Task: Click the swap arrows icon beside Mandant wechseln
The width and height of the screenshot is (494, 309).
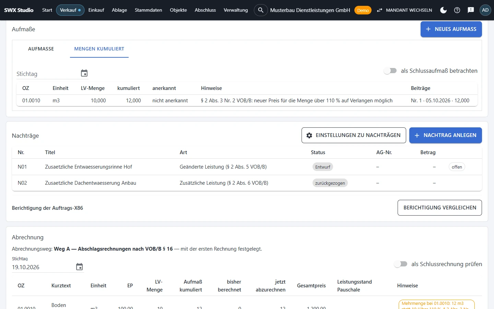Action: click(379, 10)
